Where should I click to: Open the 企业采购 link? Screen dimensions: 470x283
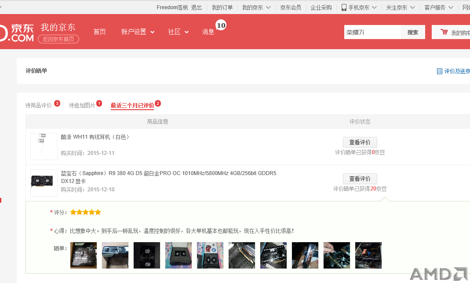tap(321, 7)
